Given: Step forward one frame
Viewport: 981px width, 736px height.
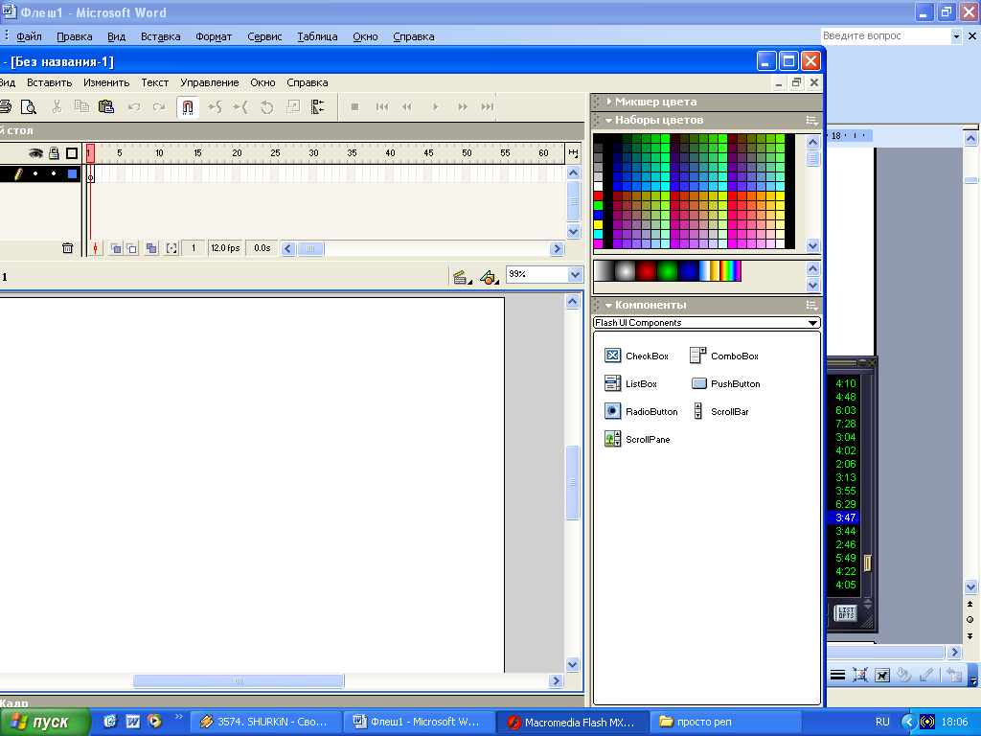Looking at the screenshot, I should pos(463,107).
